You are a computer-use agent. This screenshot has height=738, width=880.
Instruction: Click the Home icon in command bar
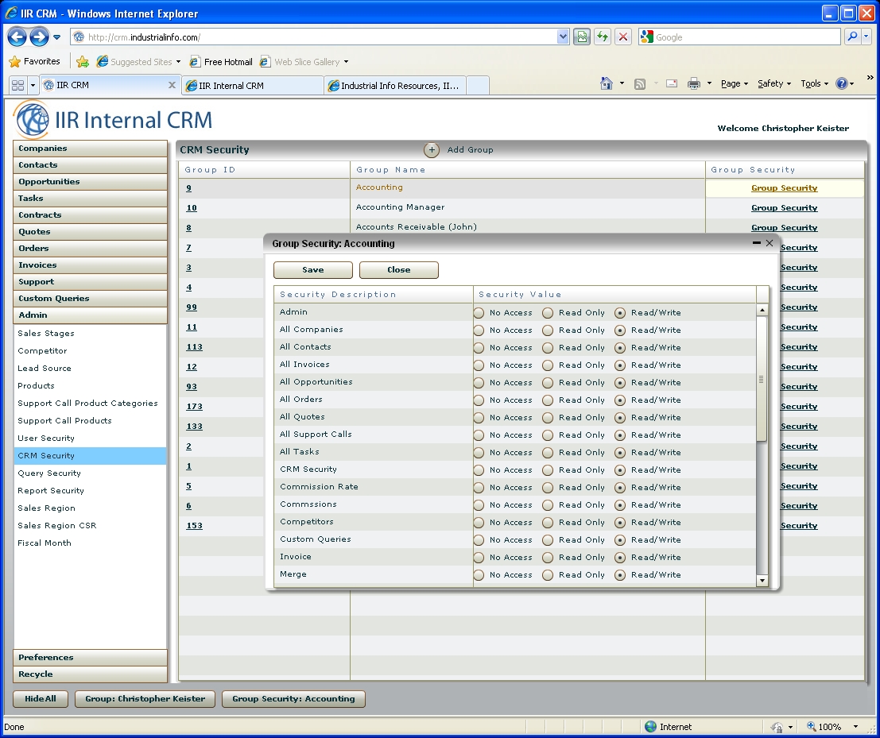coord(607,83)
